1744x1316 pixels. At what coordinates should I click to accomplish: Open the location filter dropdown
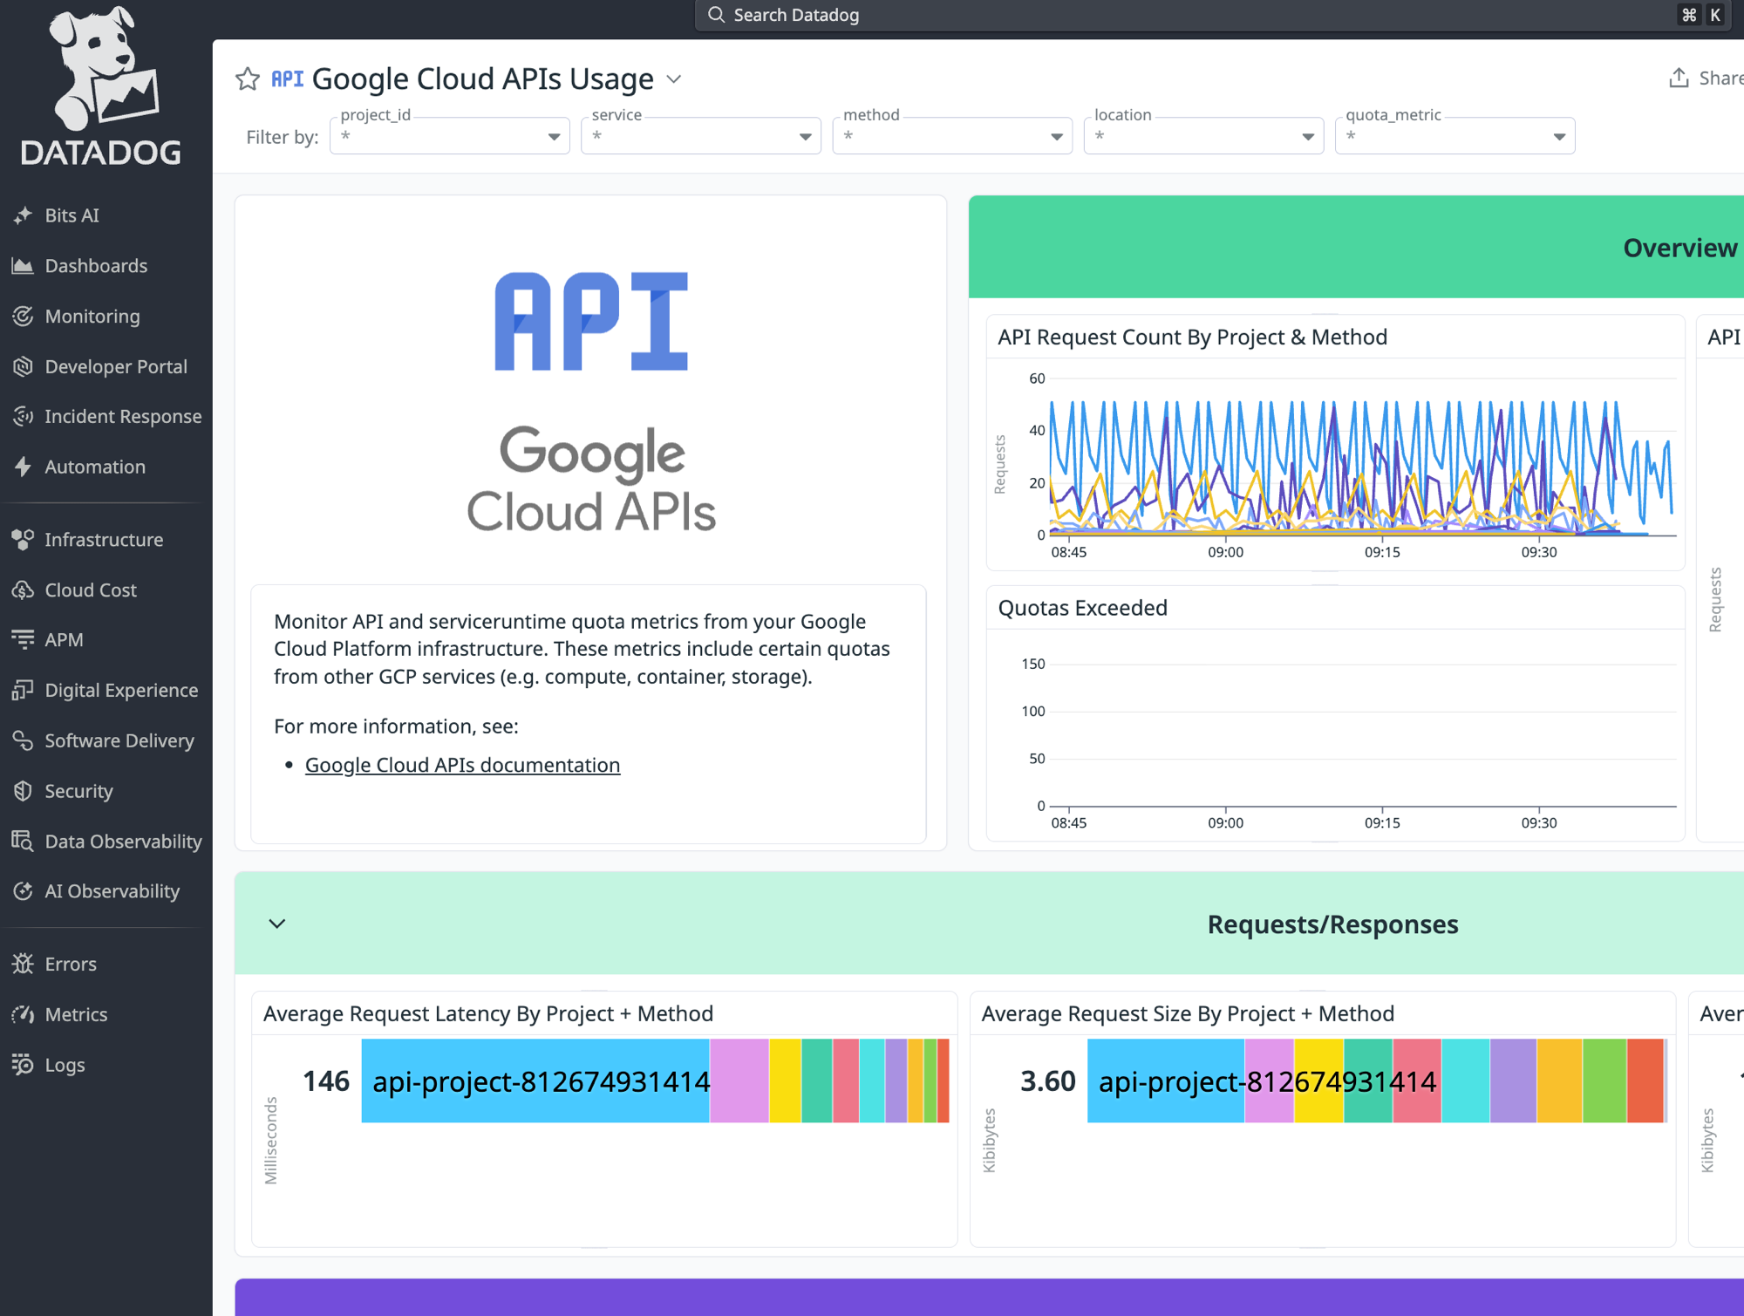(x=1203, y=136)
